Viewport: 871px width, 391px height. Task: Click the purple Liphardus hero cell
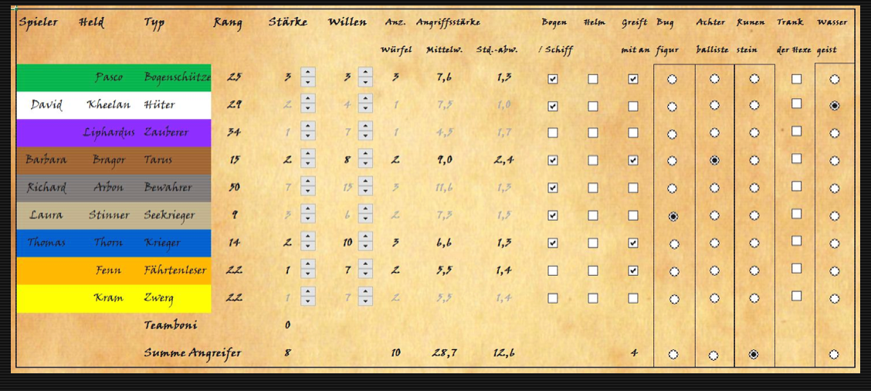[109, 133]
